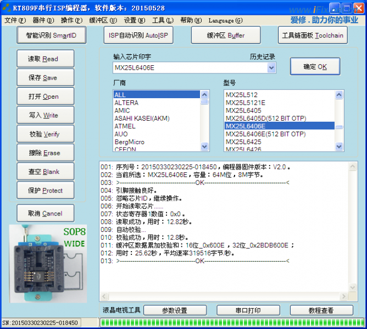Viewport: 367px width, 329px height.
Task: Open the Language (G) menu
Action: click(225, 21)
